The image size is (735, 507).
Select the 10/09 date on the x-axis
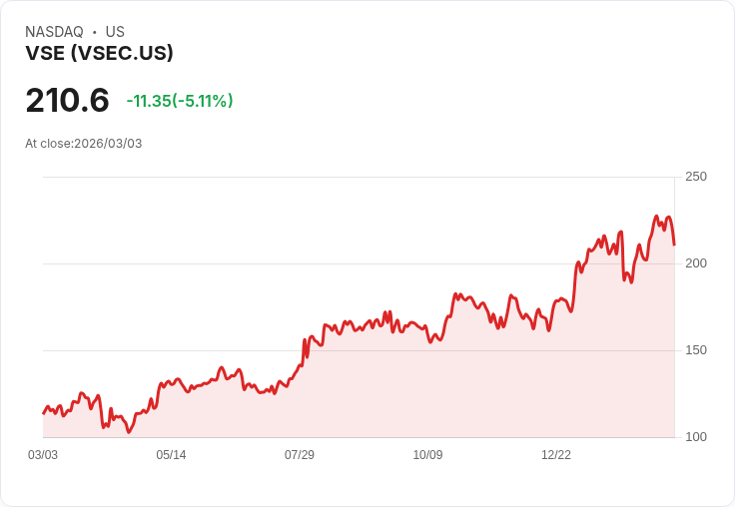coord(427,455)
